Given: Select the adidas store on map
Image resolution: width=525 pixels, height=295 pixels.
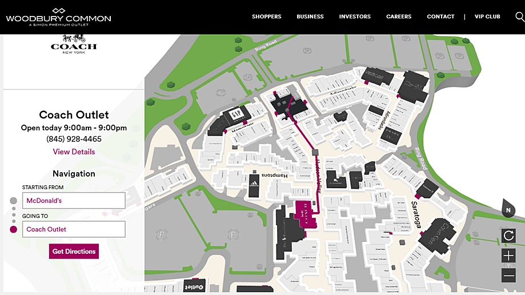Looking at the screenshot, I should point(254,186).
